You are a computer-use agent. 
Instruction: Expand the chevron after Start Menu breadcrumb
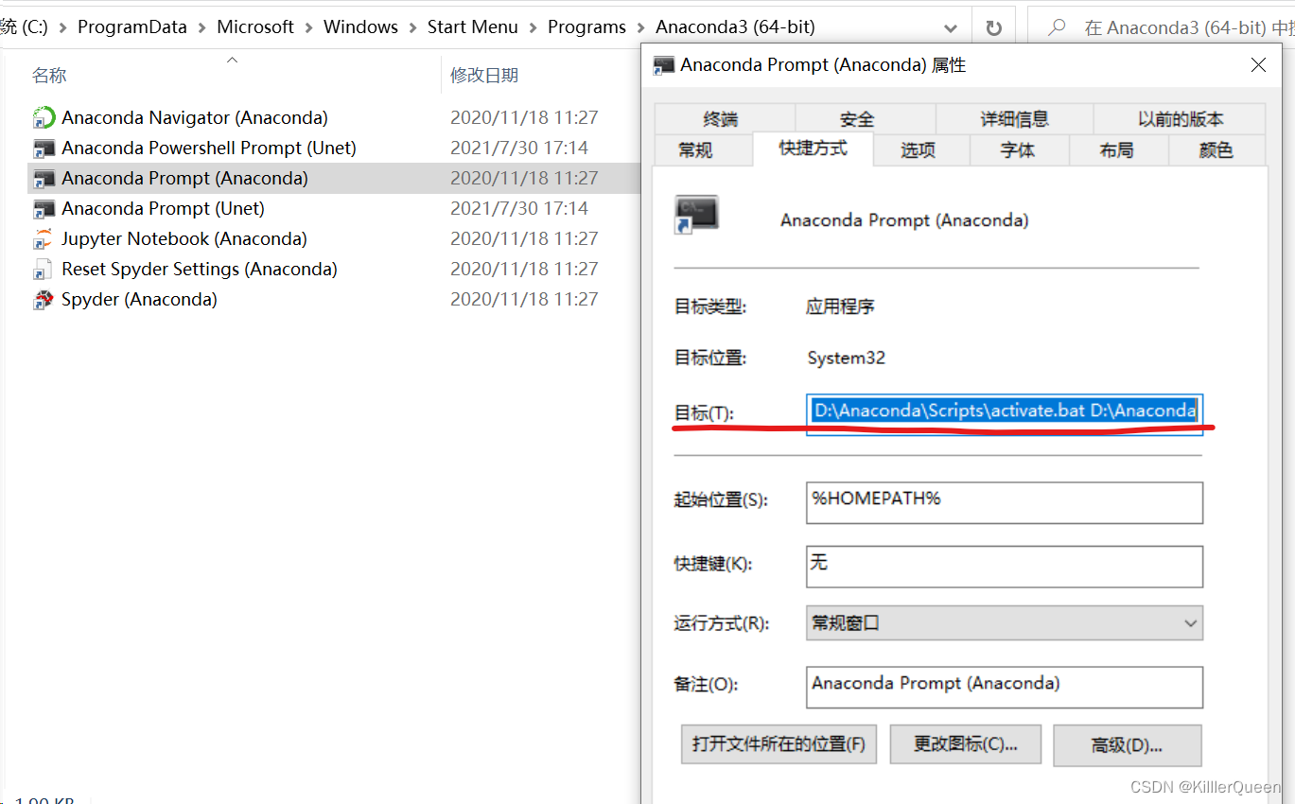[x=534, y=27]
